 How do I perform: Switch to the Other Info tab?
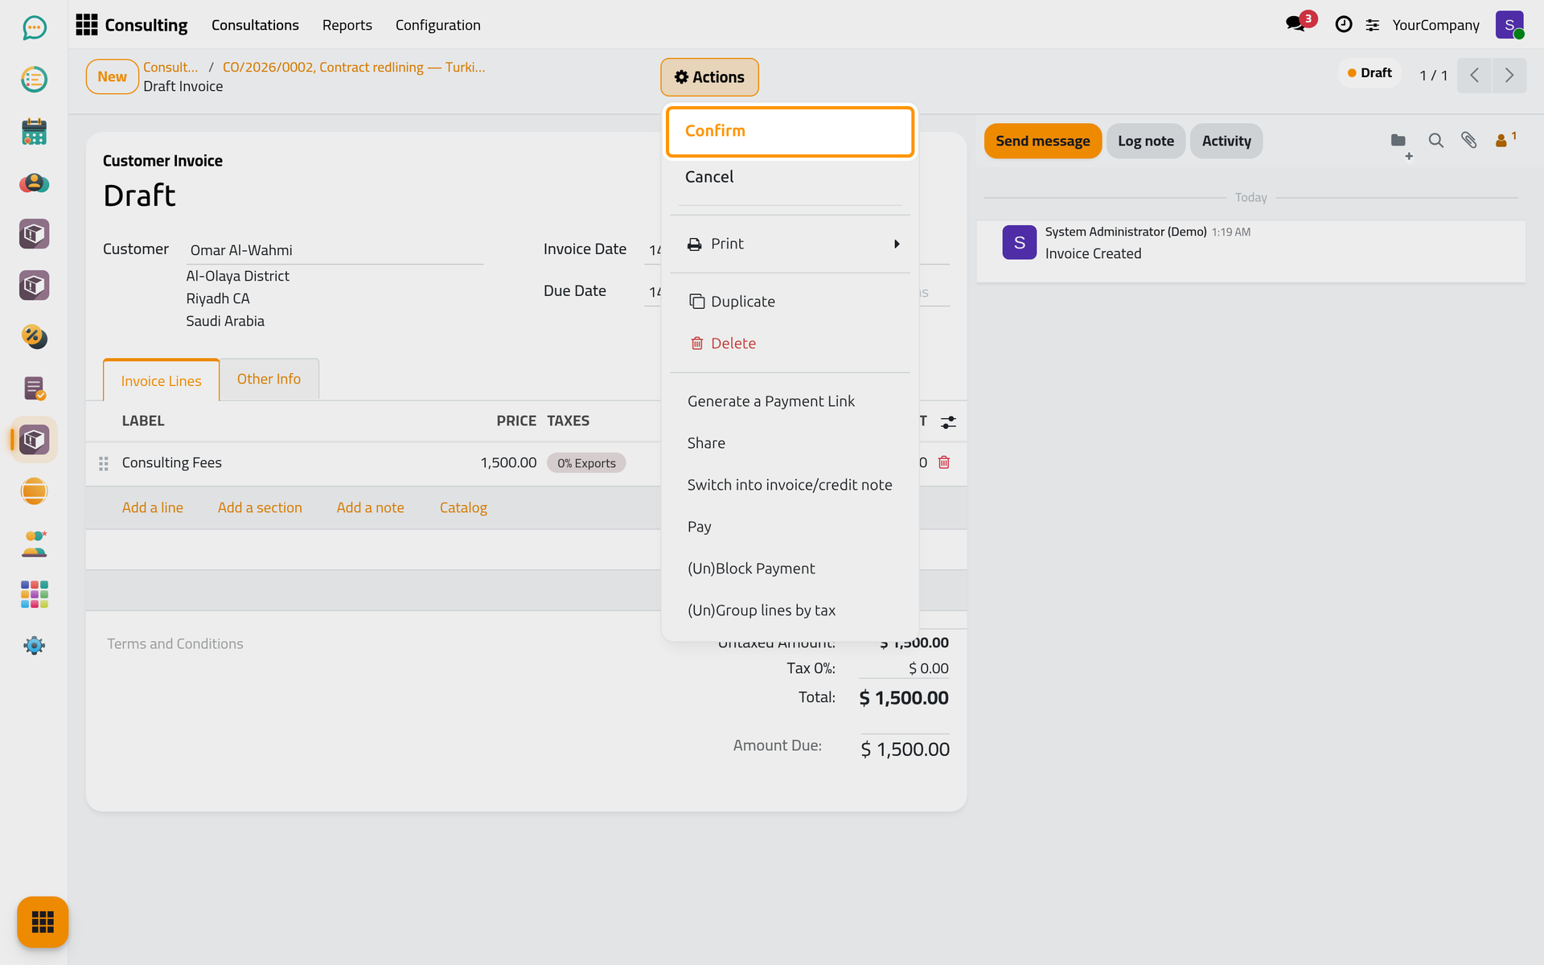click(x=269, y=379)
